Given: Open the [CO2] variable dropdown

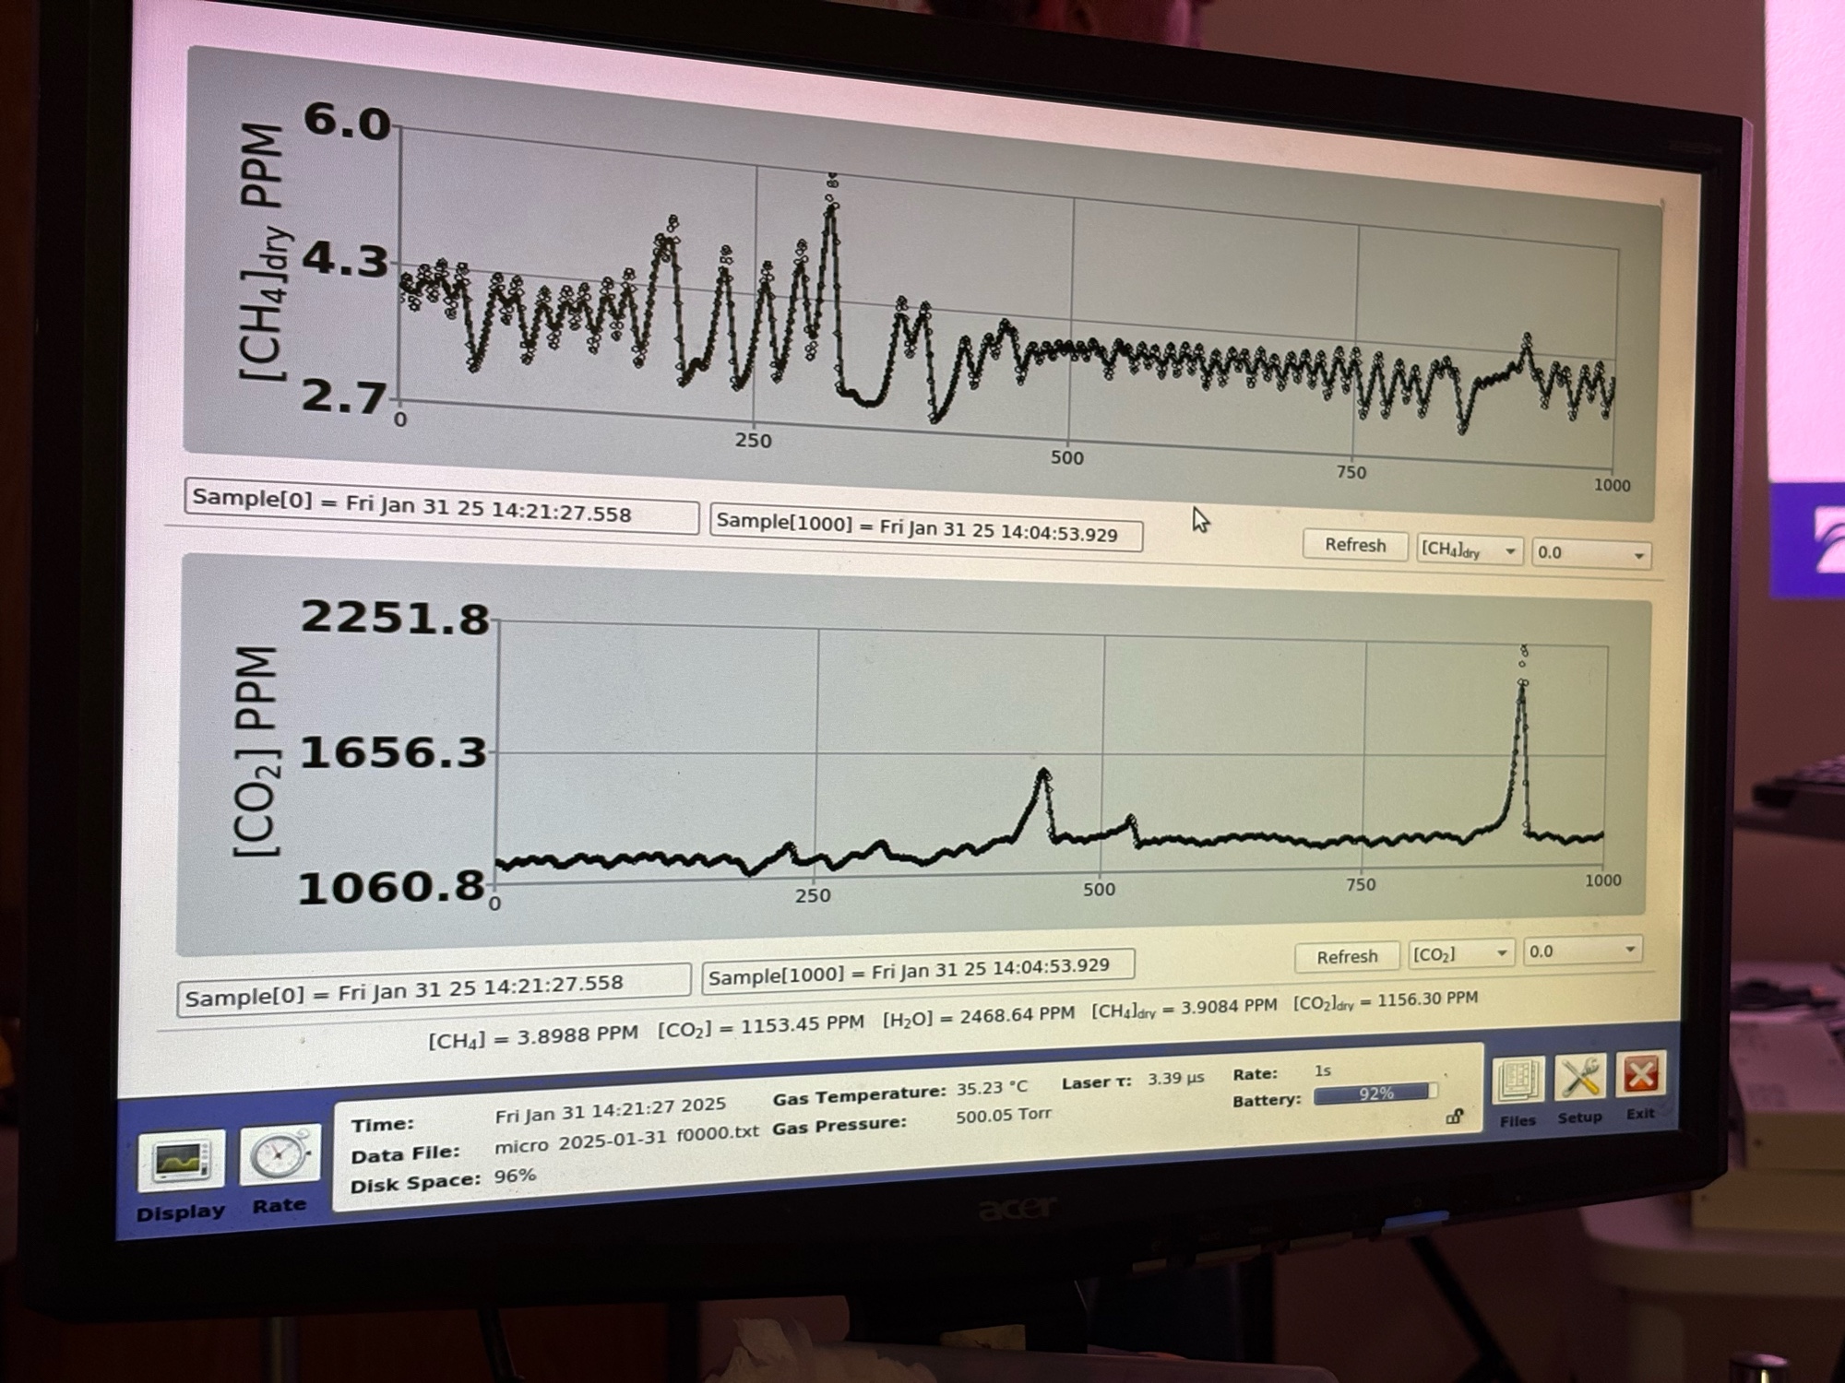Looking at the screenshot, I should coord(1460,954).
